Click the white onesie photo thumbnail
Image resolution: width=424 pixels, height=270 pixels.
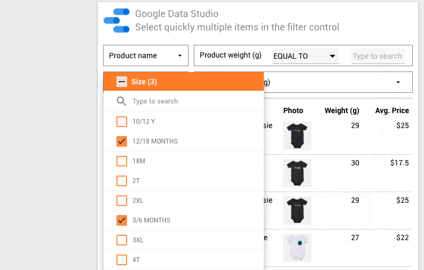297,248
